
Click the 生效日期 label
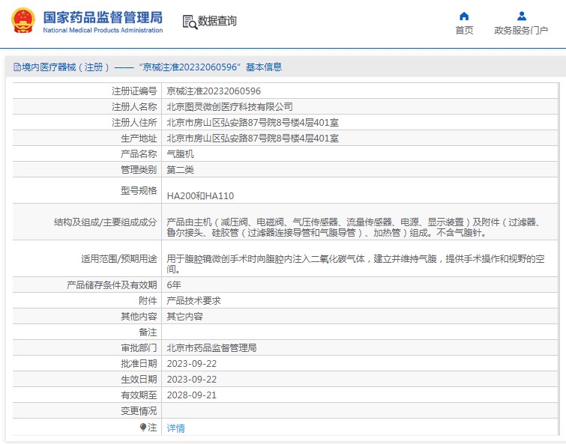(139, 380)
